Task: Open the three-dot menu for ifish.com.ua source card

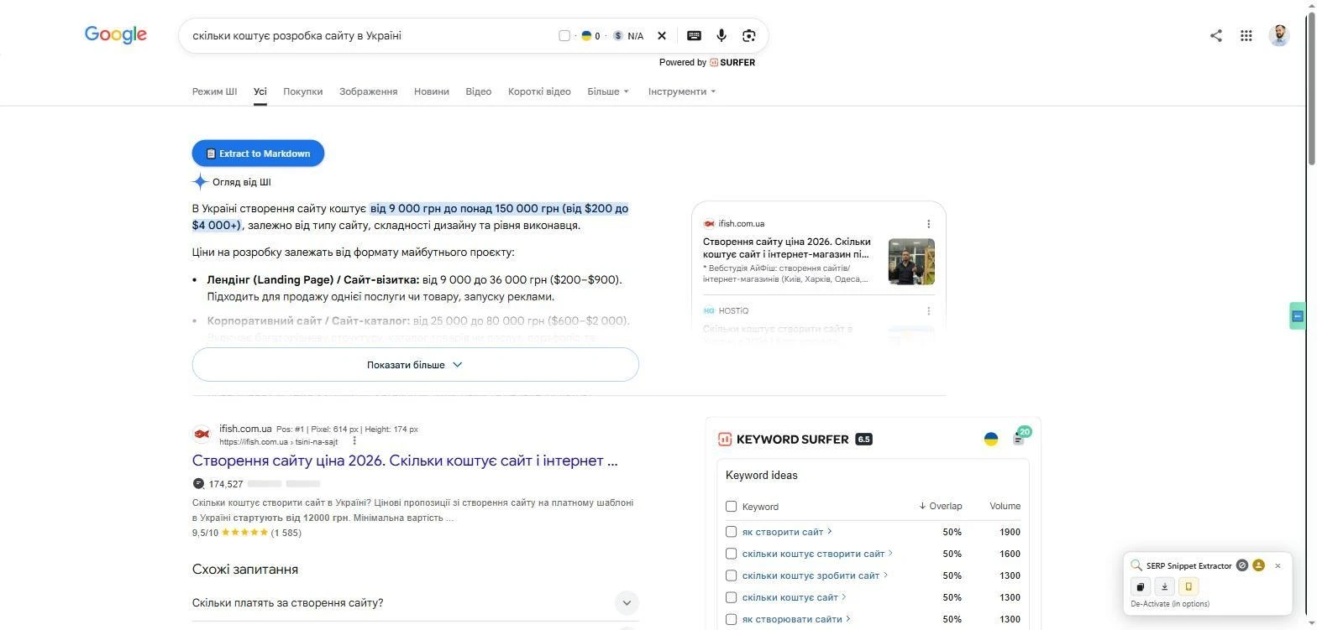Action: pyautogui.click(x=928, y=224)
